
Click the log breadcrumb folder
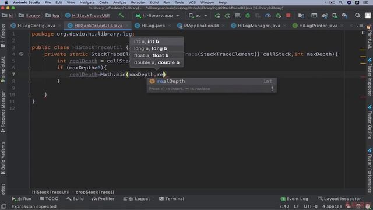pos(52,16)
